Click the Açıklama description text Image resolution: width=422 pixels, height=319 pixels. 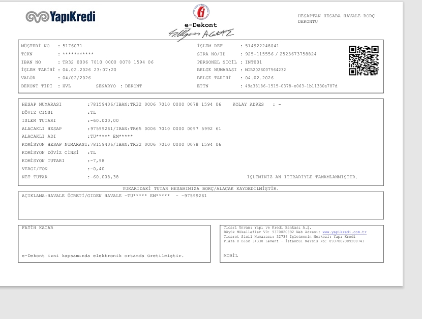click(x=114, y=196)
